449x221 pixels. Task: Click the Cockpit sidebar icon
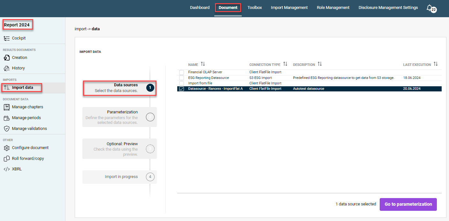(6, 38)
